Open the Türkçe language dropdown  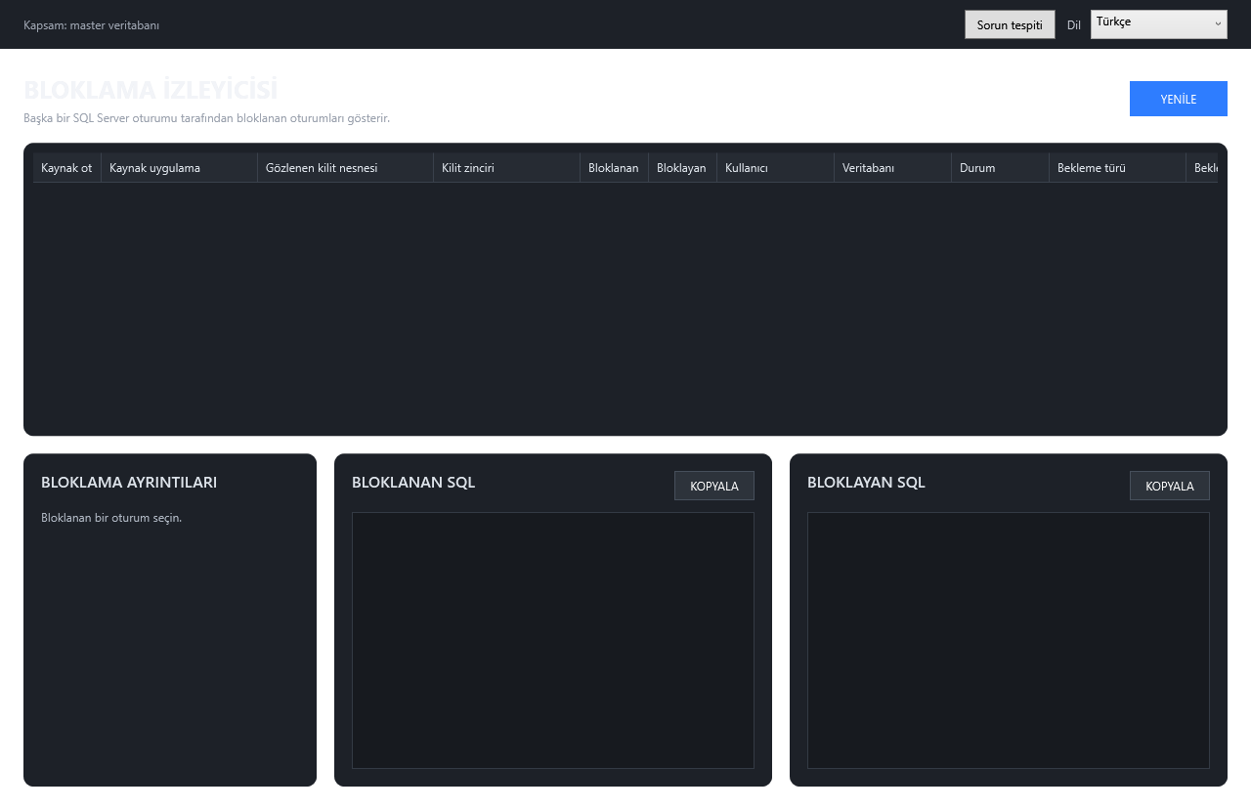(1158, 24)
